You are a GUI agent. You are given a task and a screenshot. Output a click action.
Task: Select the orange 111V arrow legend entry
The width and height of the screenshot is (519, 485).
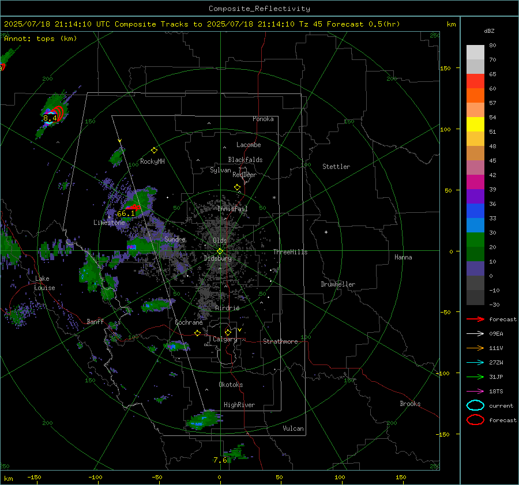(x=475, y=348)
